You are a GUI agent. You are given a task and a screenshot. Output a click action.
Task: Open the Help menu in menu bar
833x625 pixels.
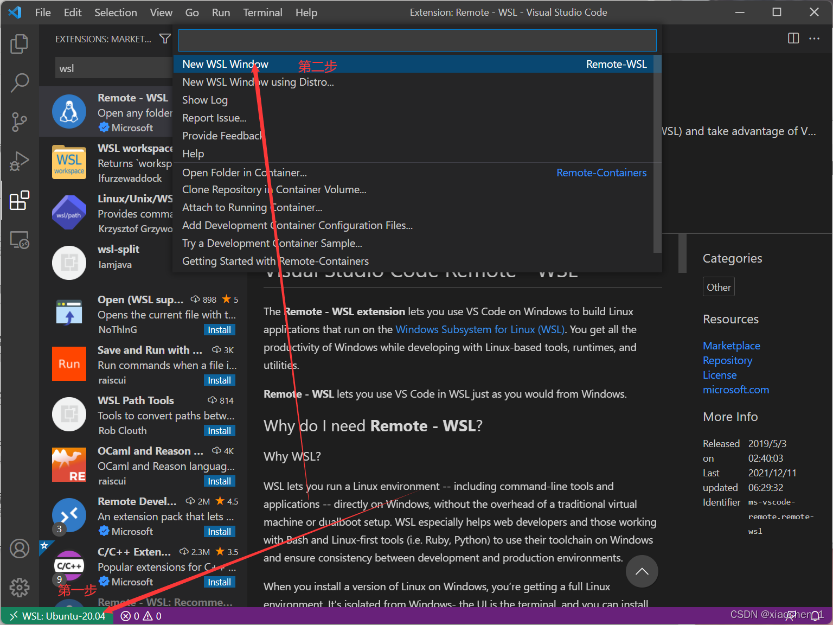(x=306, y=12)
